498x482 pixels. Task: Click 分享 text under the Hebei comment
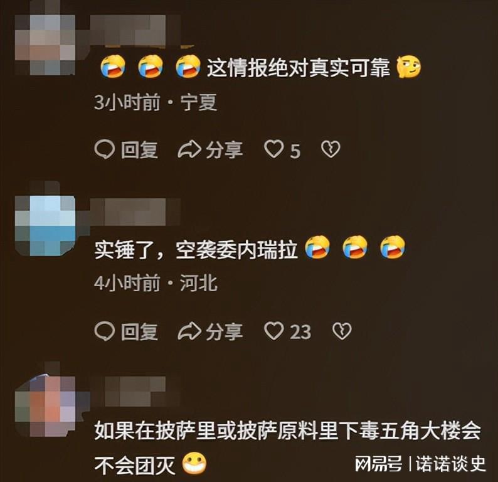coord(225,331)
